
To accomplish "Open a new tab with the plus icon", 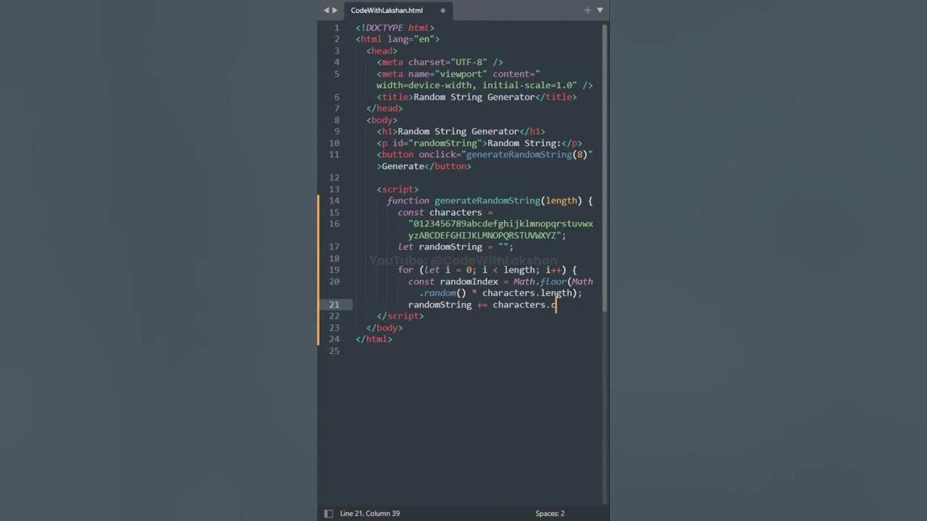I will click(x=587, y=10).
